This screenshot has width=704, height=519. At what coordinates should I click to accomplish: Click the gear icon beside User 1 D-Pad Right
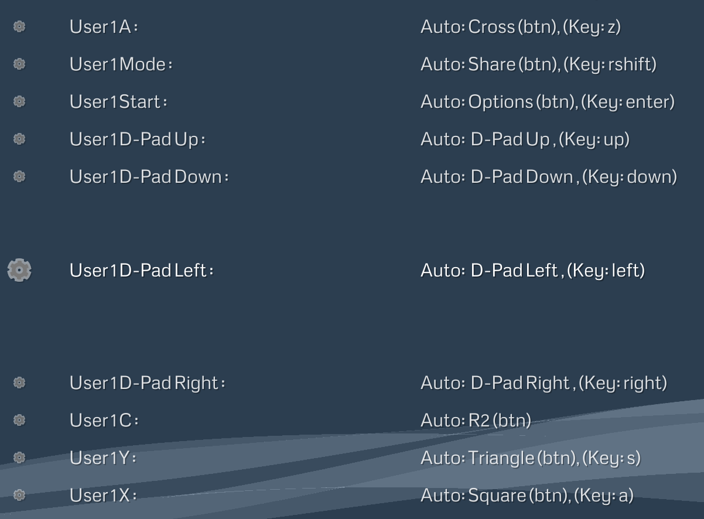[19, 383]
